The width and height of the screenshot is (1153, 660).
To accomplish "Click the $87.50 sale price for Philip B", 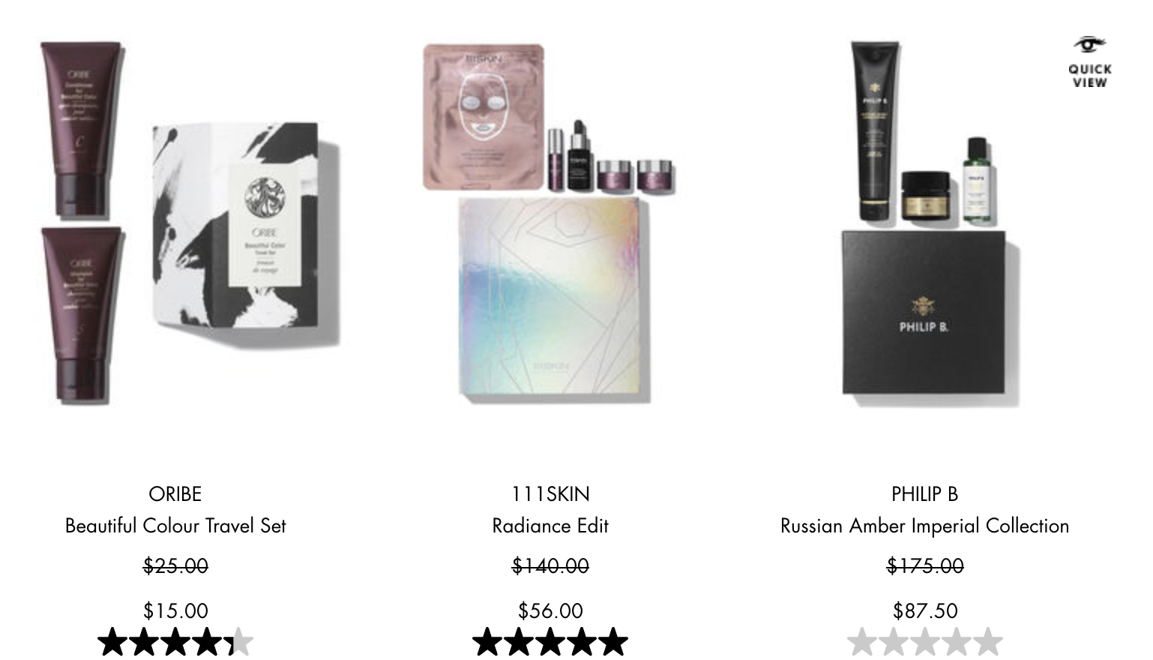I will (925, 610).
